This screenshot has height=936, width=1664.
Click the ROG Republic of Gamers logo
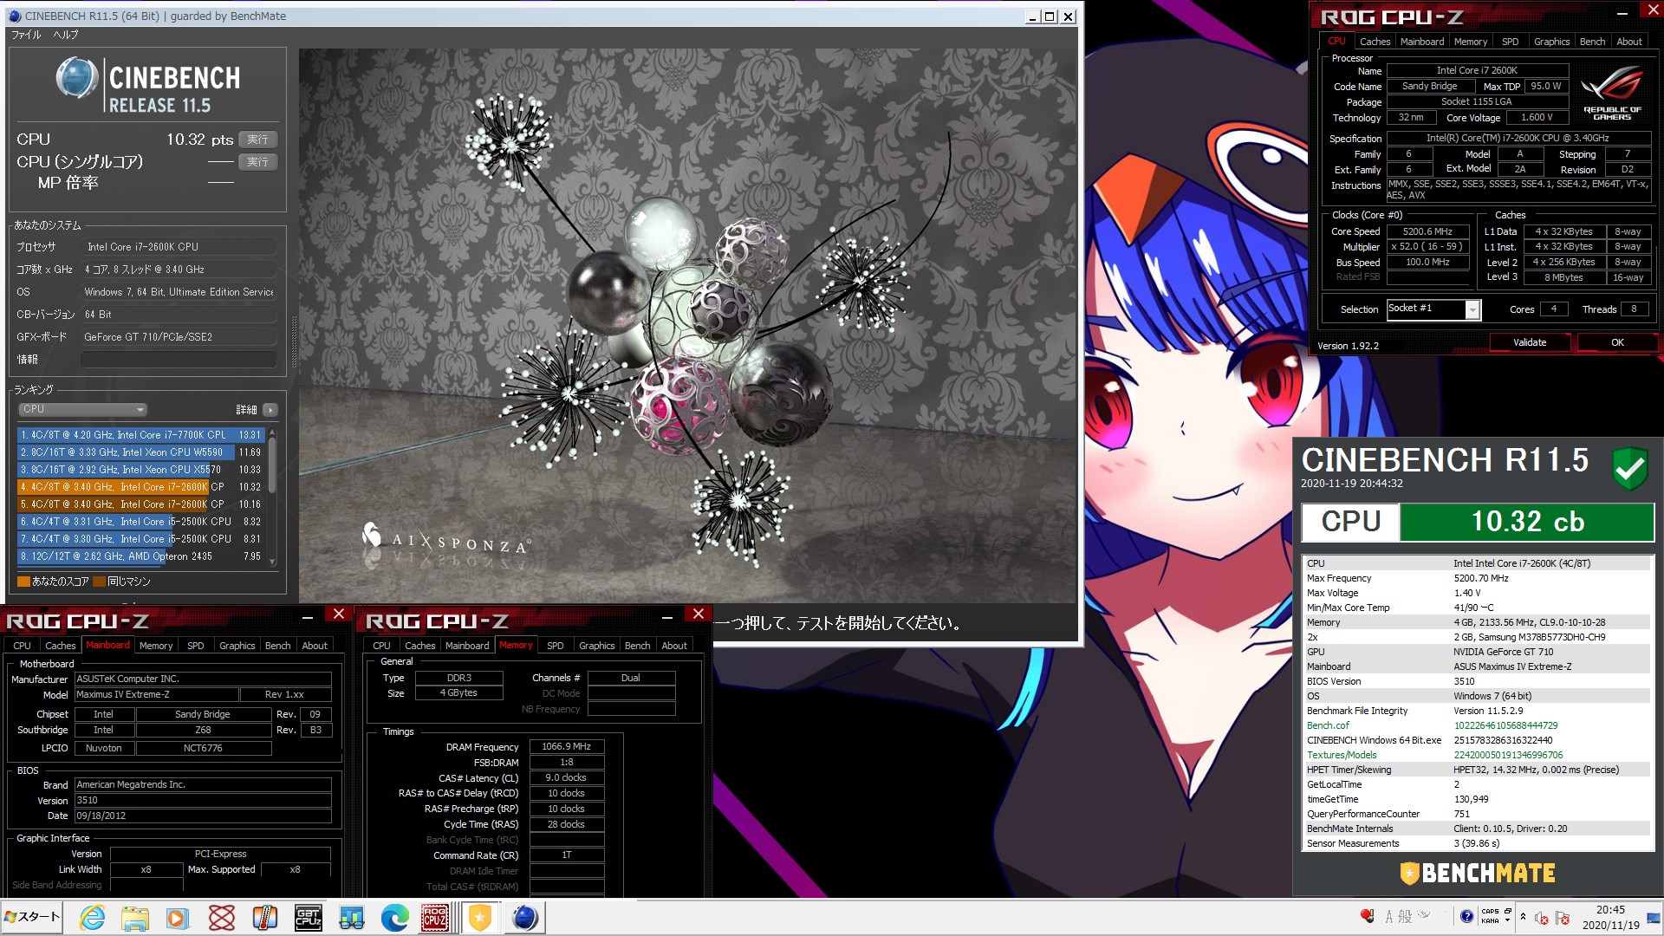point(1612,94)
